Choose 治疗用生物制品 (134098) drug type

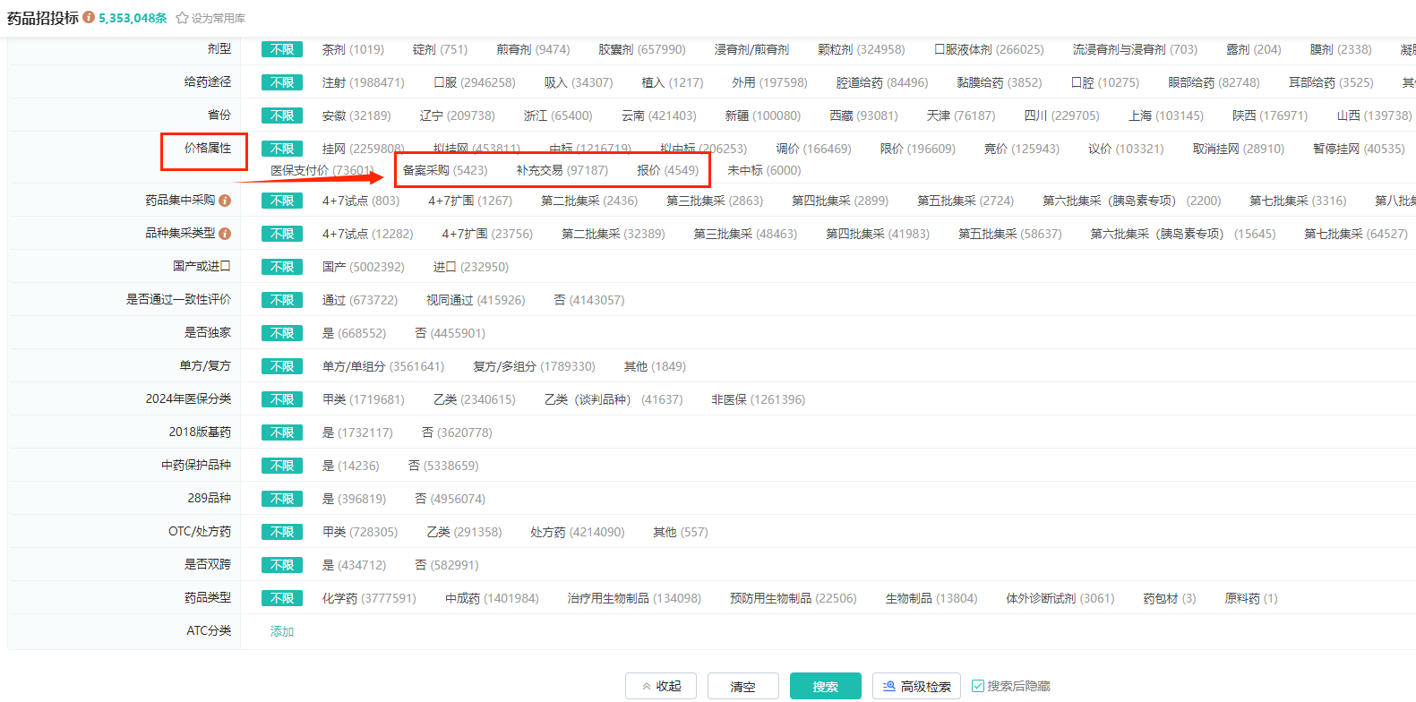click(x=634, y=598)
